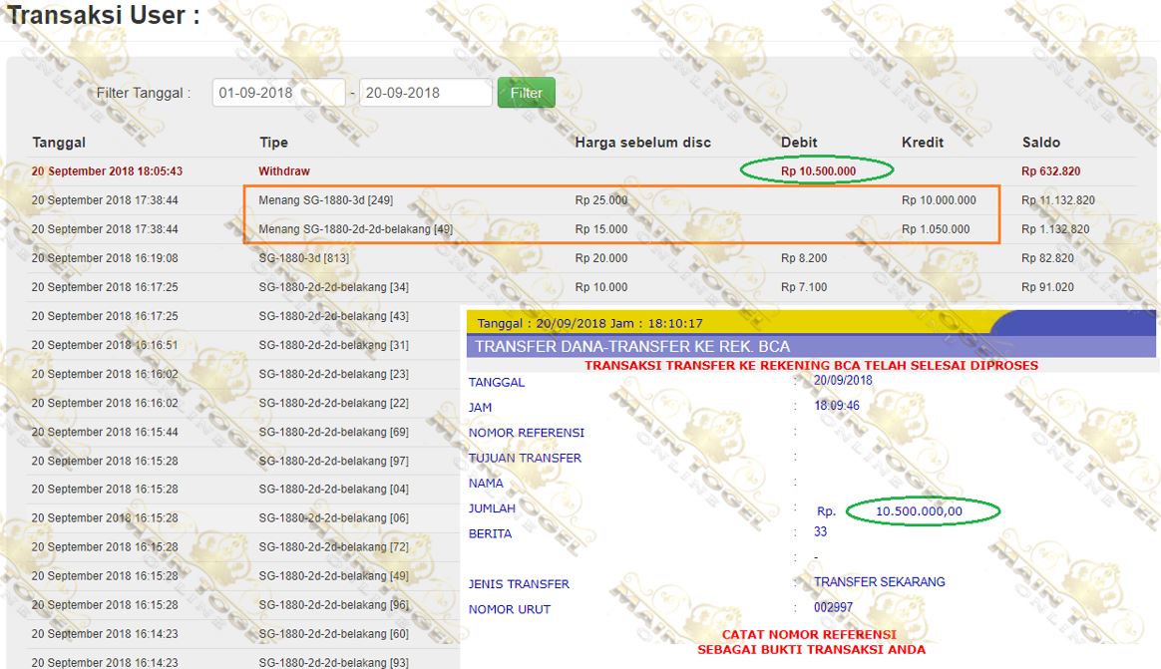Select the Harga sebelum disc column header

coord(642,143)
